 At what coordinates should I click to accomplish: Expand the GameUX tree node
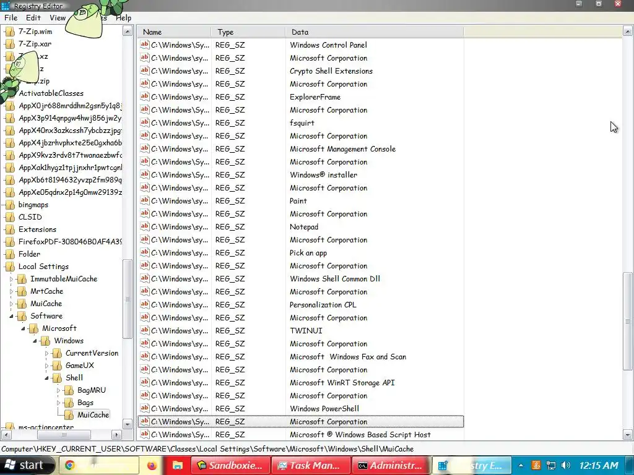click(46, 366)
